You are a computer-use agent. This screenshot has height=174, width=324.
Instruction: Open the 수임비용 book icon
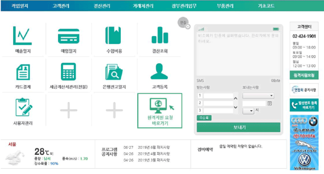[113, 35]
